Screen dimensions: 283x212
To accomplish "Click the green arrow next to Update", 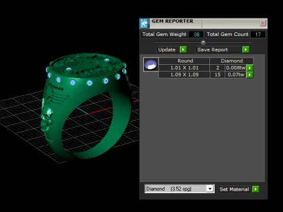I will tap(183, 49).
